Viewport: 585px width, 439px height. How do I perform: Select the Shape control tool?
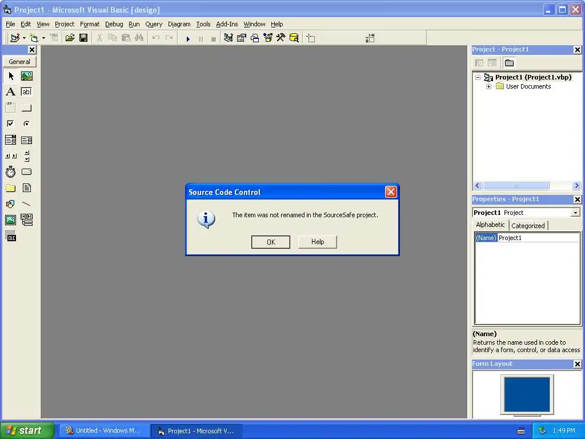click(x=11, y=204)
